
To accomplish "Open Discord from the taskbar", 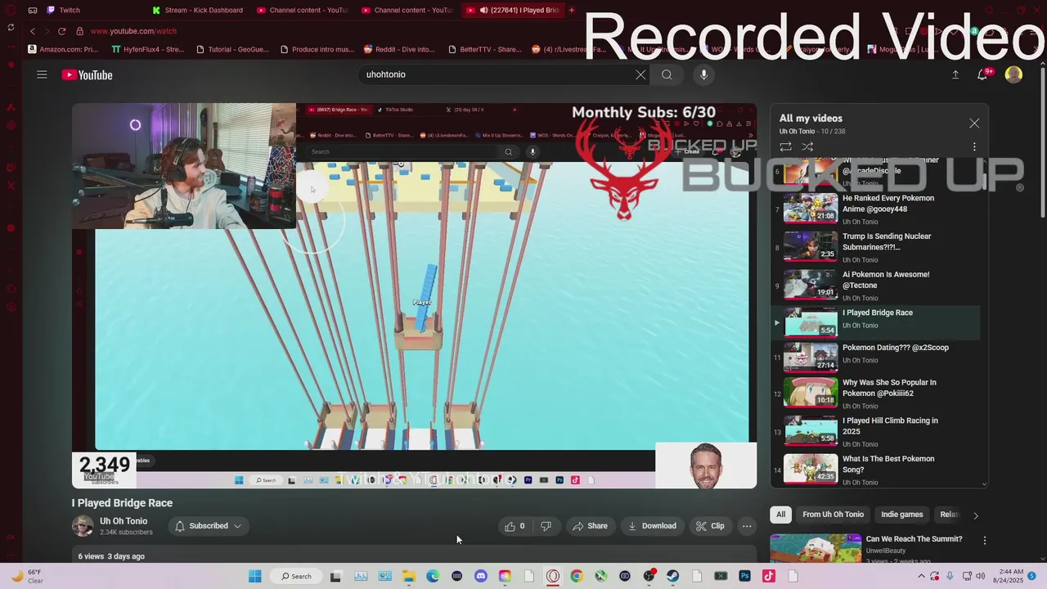I will click(481, 576).
